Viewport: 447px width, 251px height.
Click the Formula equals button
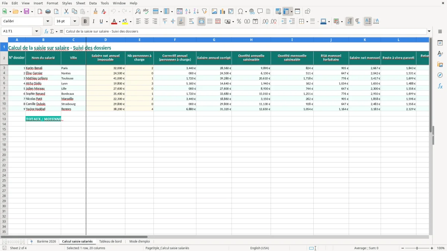coord(61,32)
